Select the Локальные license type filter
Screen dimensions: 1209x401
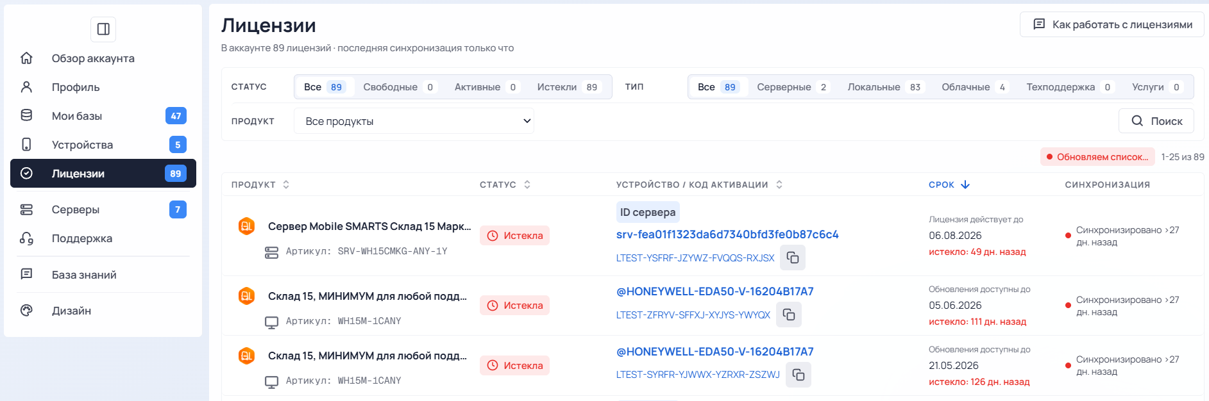point(885,87)
